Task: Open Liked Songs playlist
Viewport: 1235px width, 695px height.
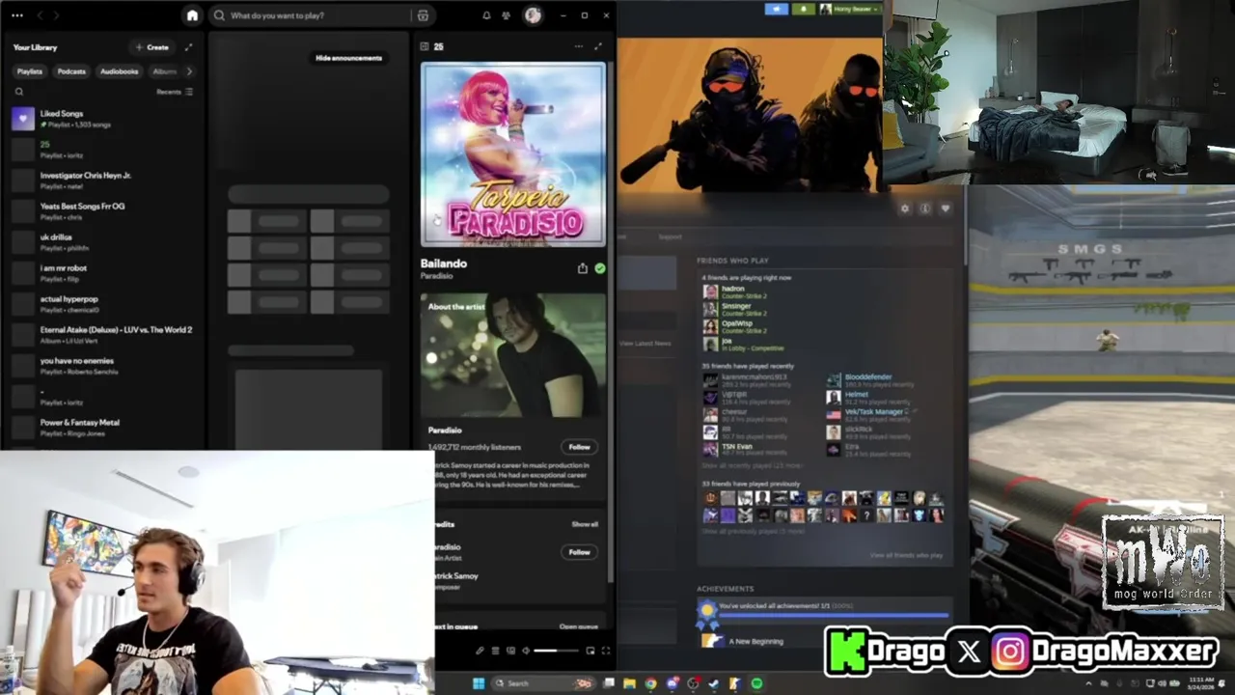Action: coord(102,119)
